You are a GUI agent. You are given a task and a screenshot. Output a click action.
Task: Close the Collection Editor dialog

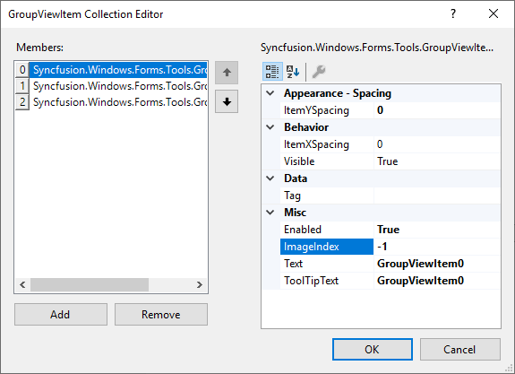tap(493, 13)
